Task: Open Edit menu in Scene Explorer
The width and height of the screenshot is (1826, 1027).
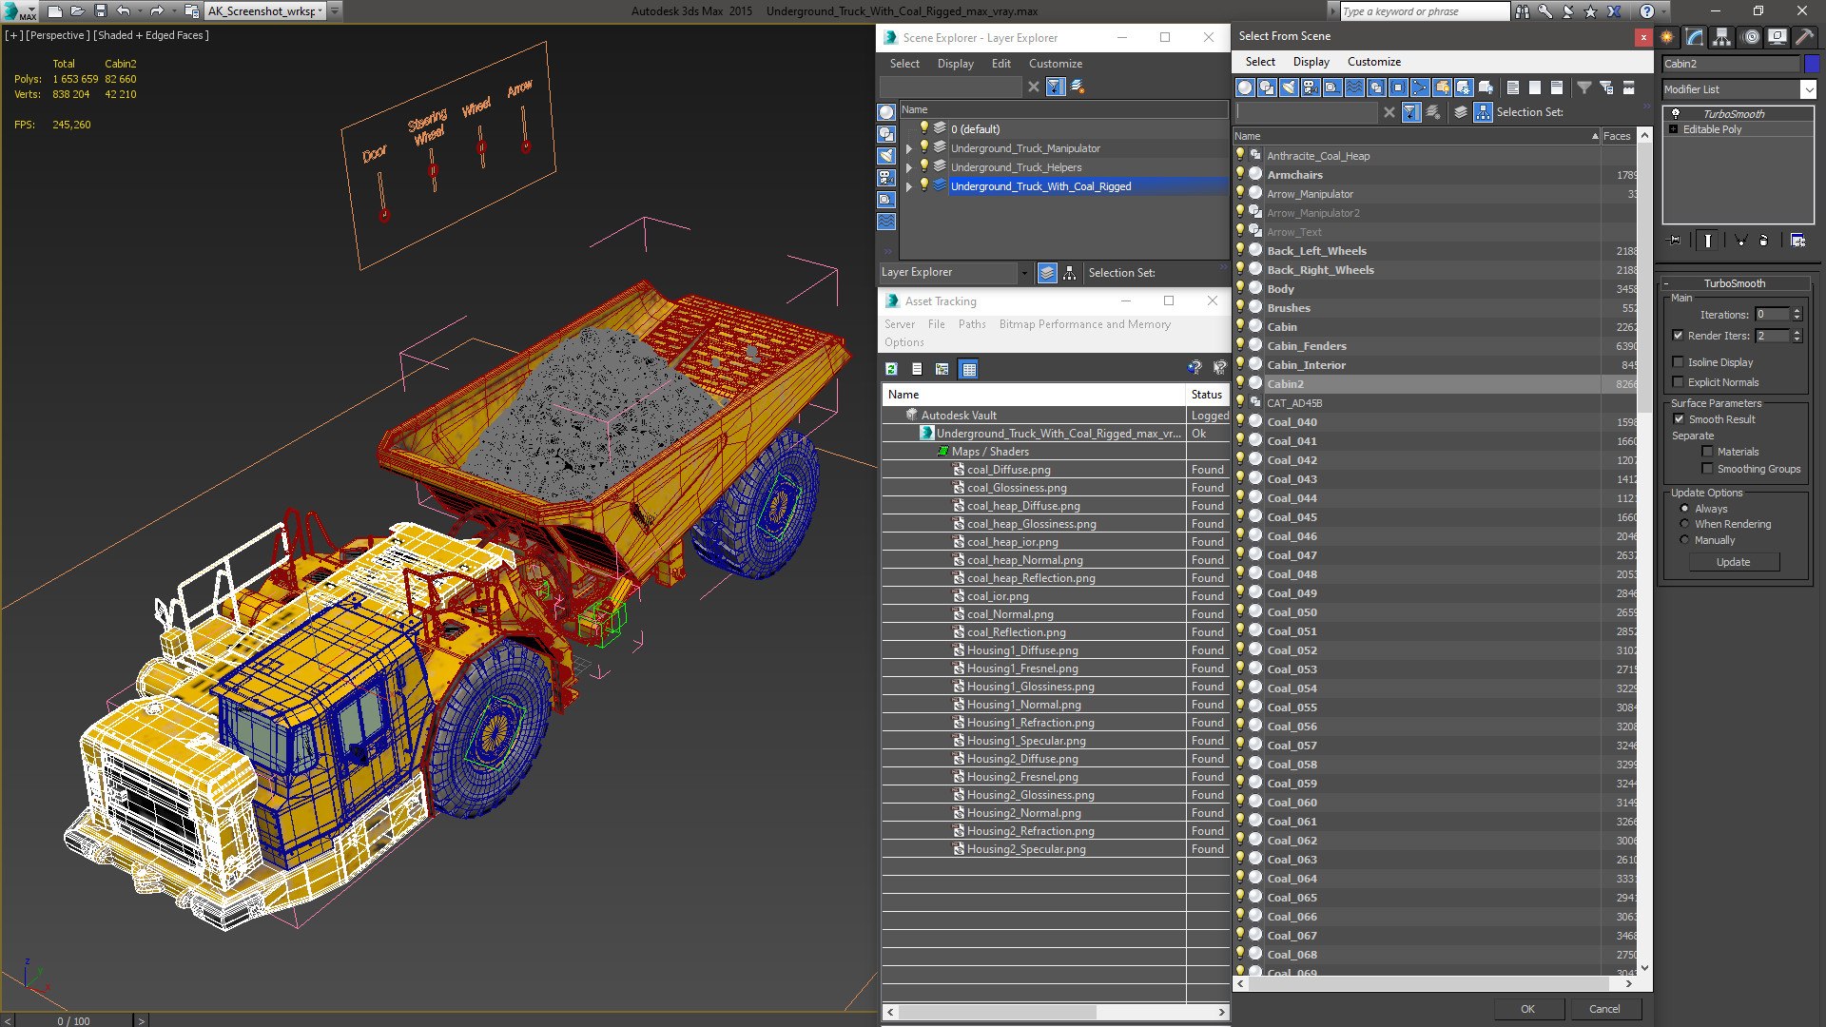Action: pos(1000,64)
